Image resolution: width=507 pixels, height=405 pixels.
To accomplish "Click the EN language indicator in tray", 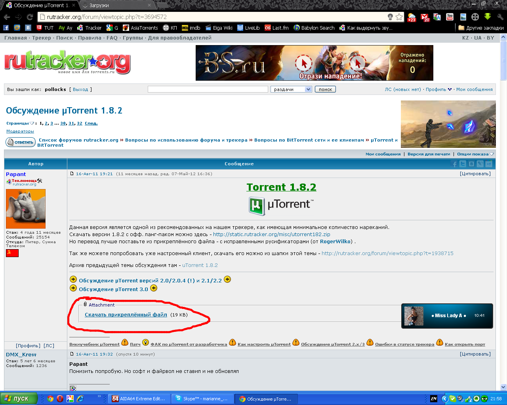I will click(x=434, y=399).
